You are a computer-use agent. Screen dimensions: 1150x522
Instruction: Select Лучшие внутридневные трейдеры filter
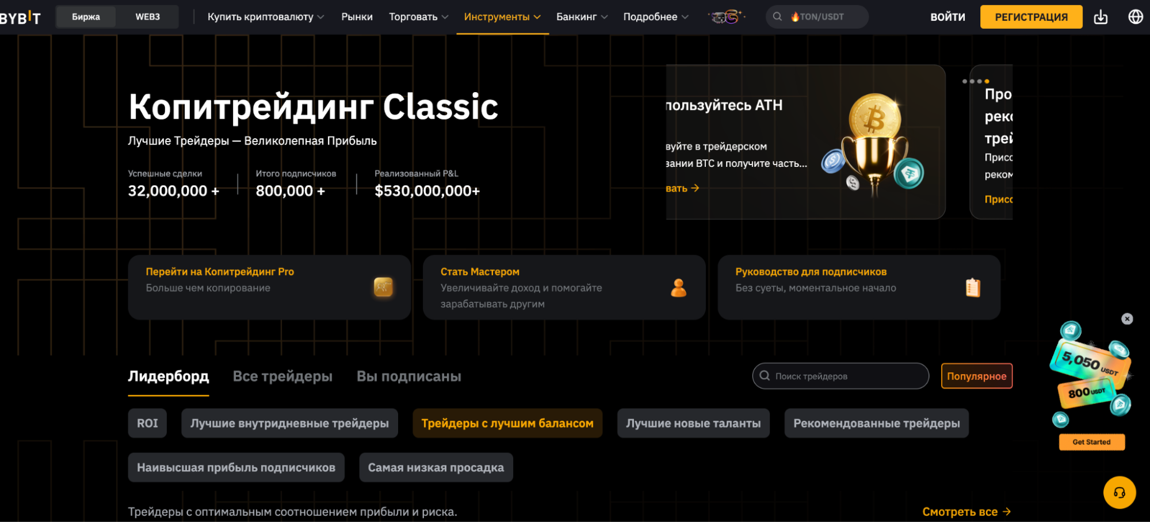coord(289,424)
